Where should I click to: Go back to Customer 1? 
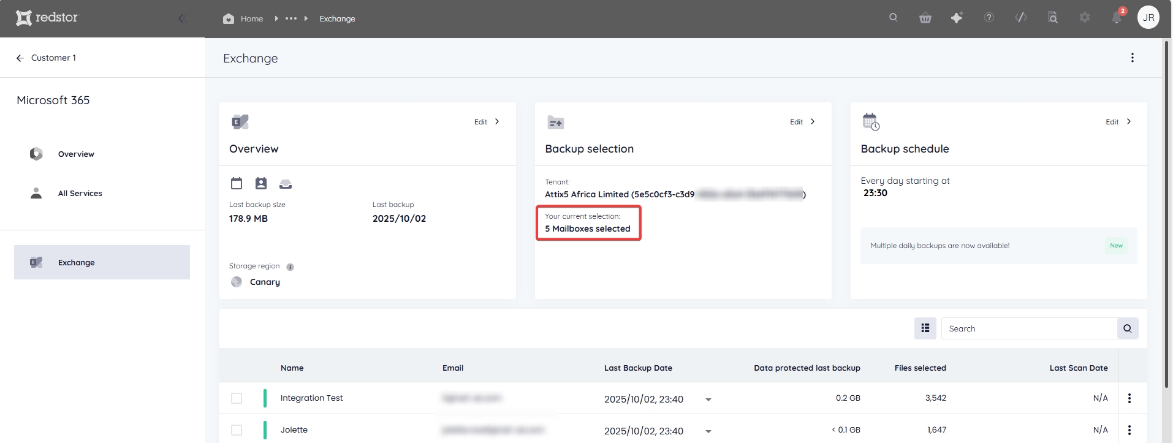tap(46, 58)
